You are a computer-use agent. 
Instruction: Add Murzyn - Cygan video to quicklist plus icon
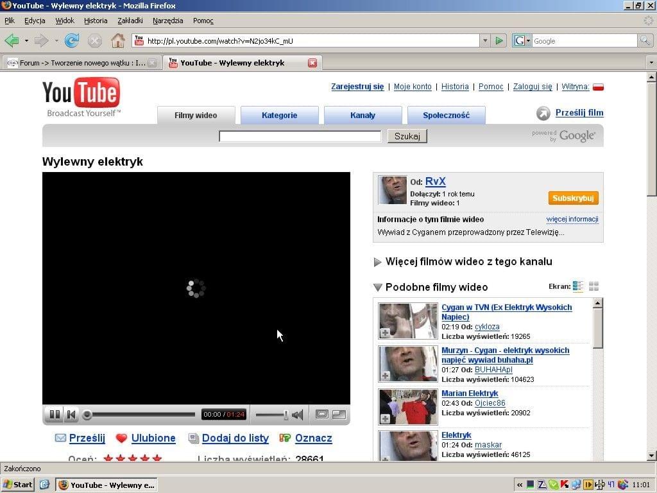(x=385, y=376)
